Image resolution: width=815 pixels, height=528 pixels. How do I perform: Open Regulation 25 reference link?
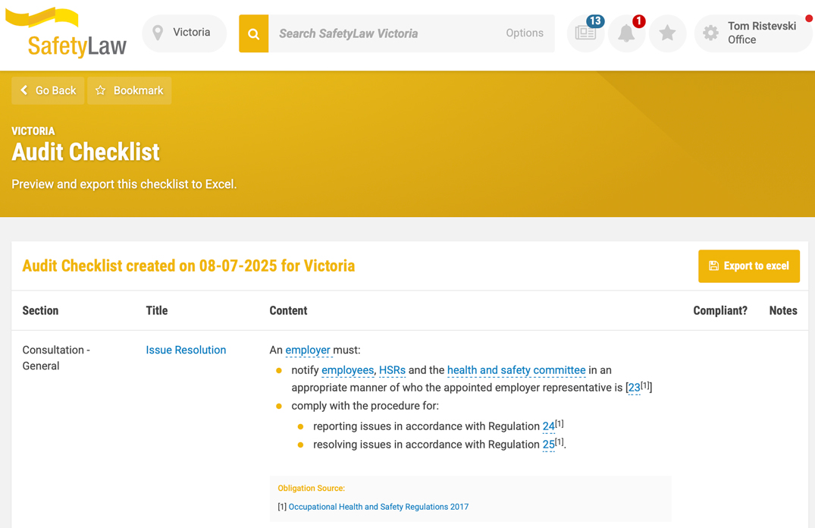[548, 445]
